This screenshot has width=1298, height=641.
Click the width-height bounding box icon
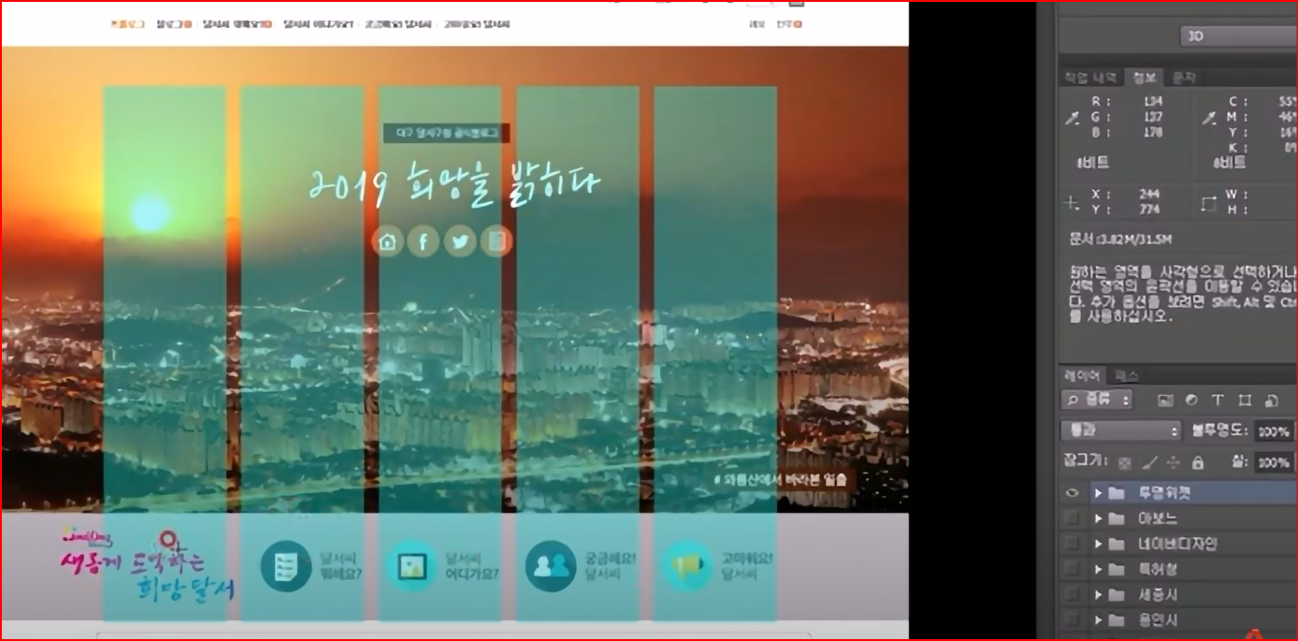(1209, 202)
